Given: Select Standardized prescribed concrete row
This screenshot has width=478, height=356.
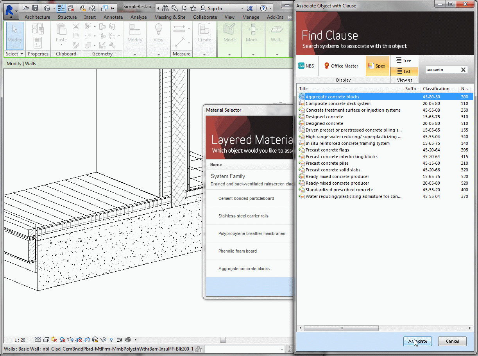Looking at the screenshot, I should (385, 190).
